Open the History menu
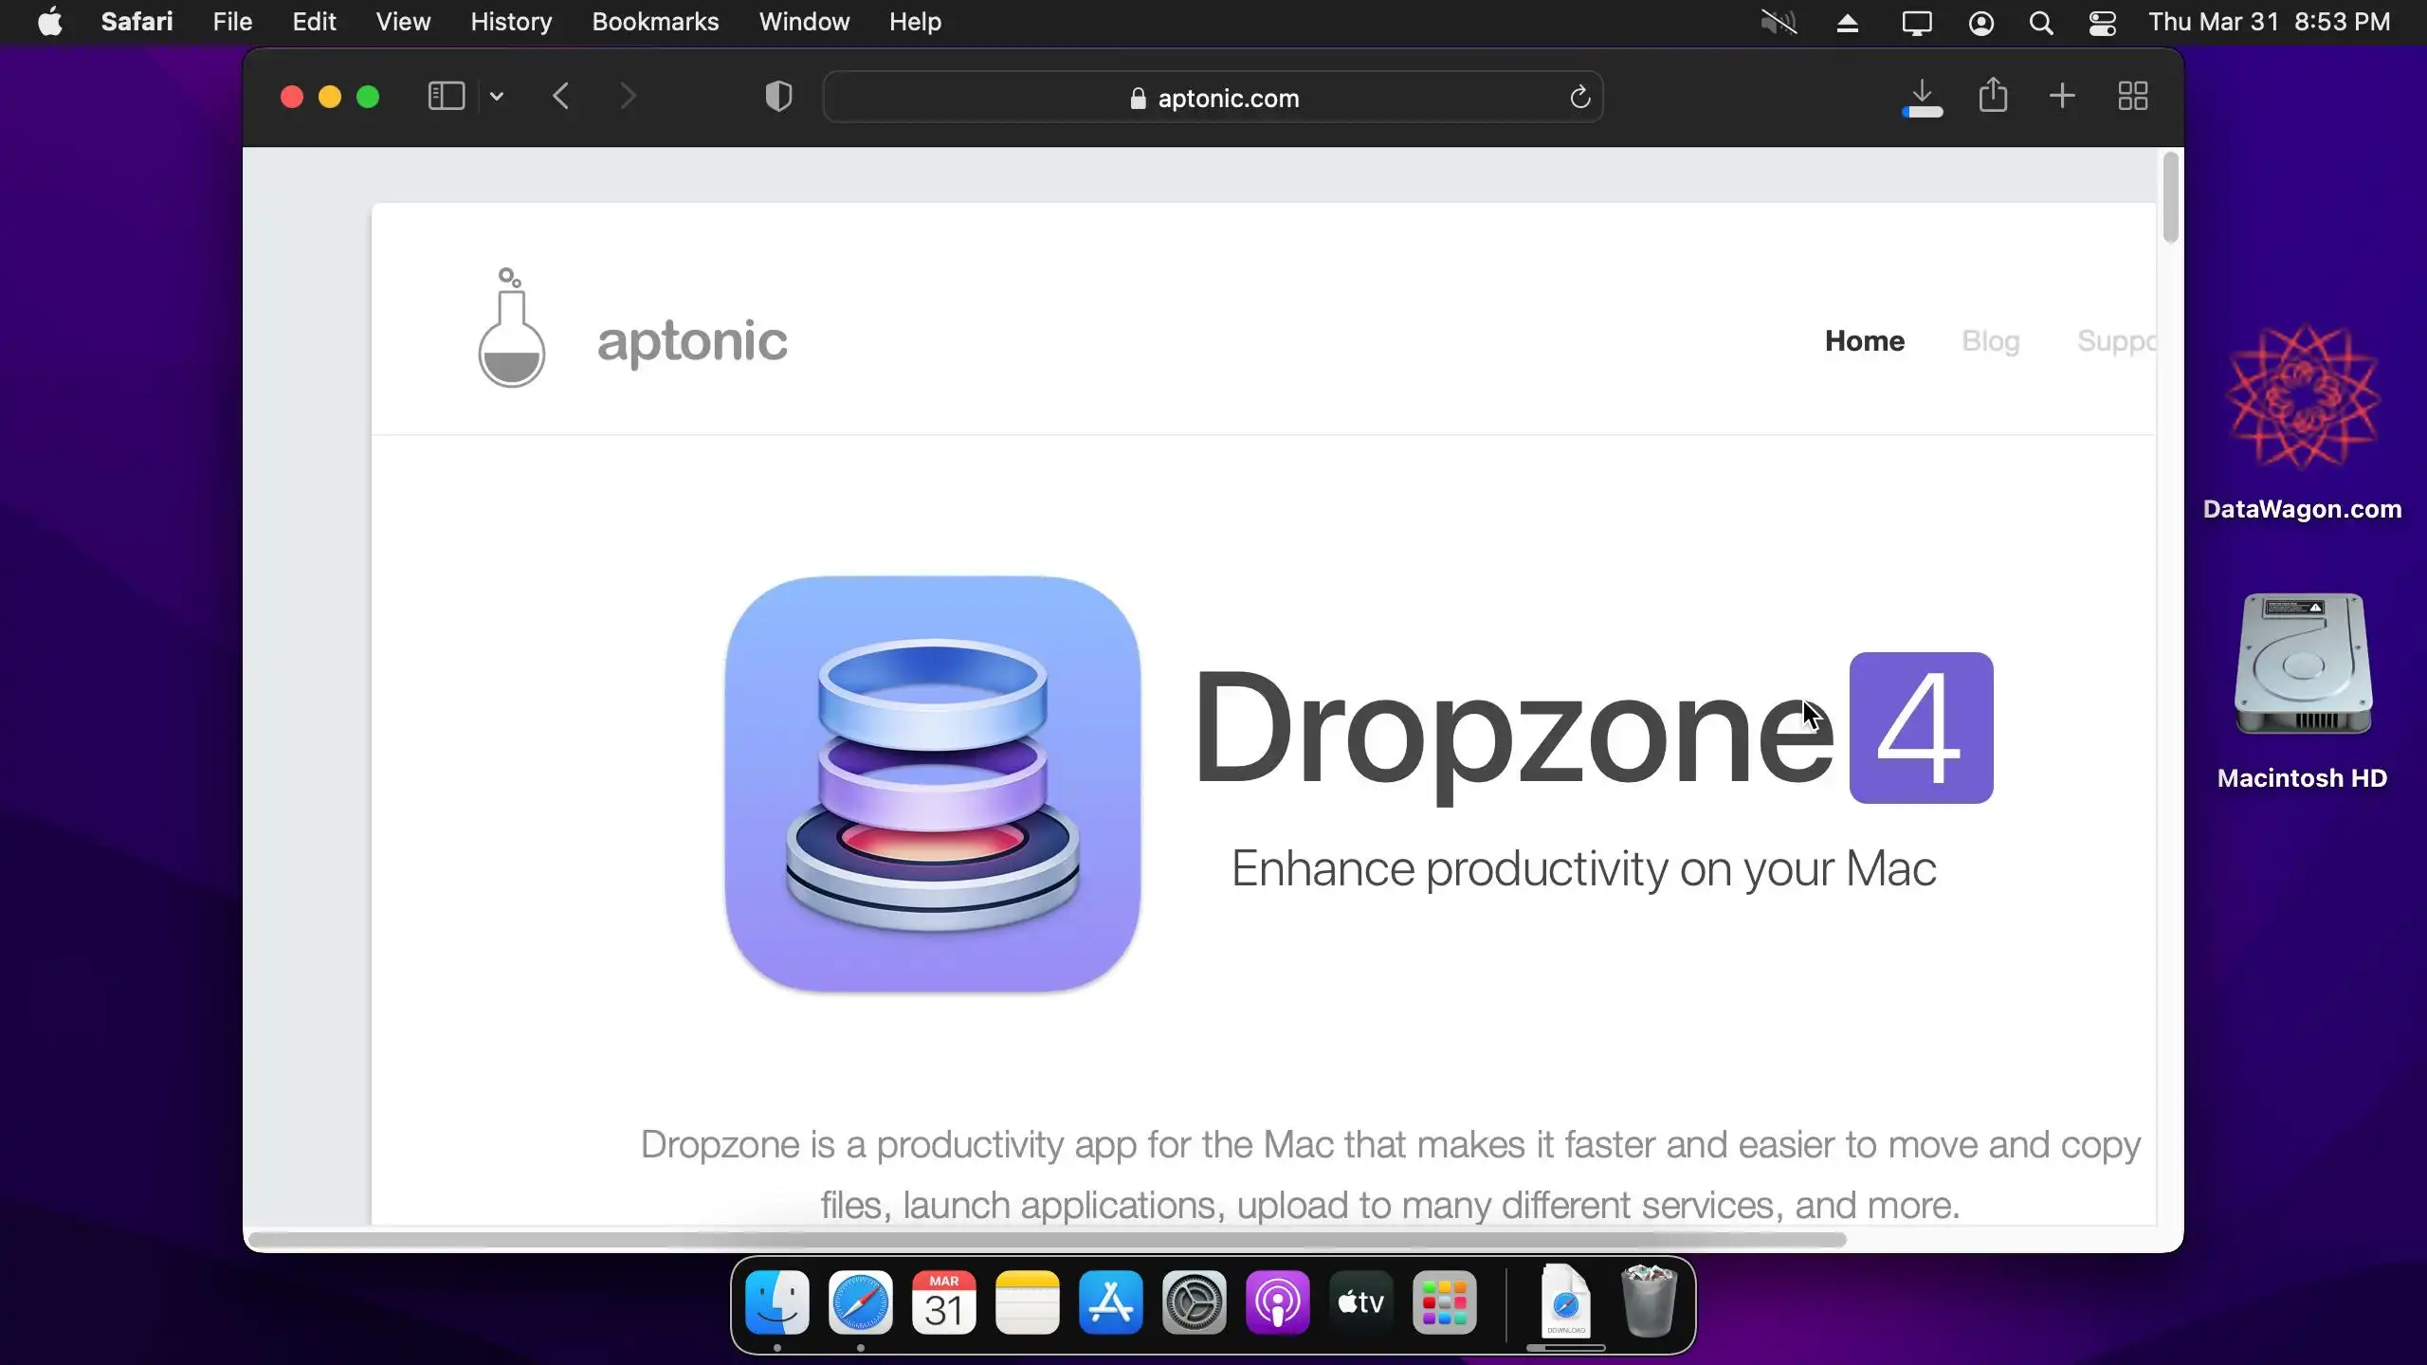The height and width of the screenshot is (1365, 2427). 511,22
